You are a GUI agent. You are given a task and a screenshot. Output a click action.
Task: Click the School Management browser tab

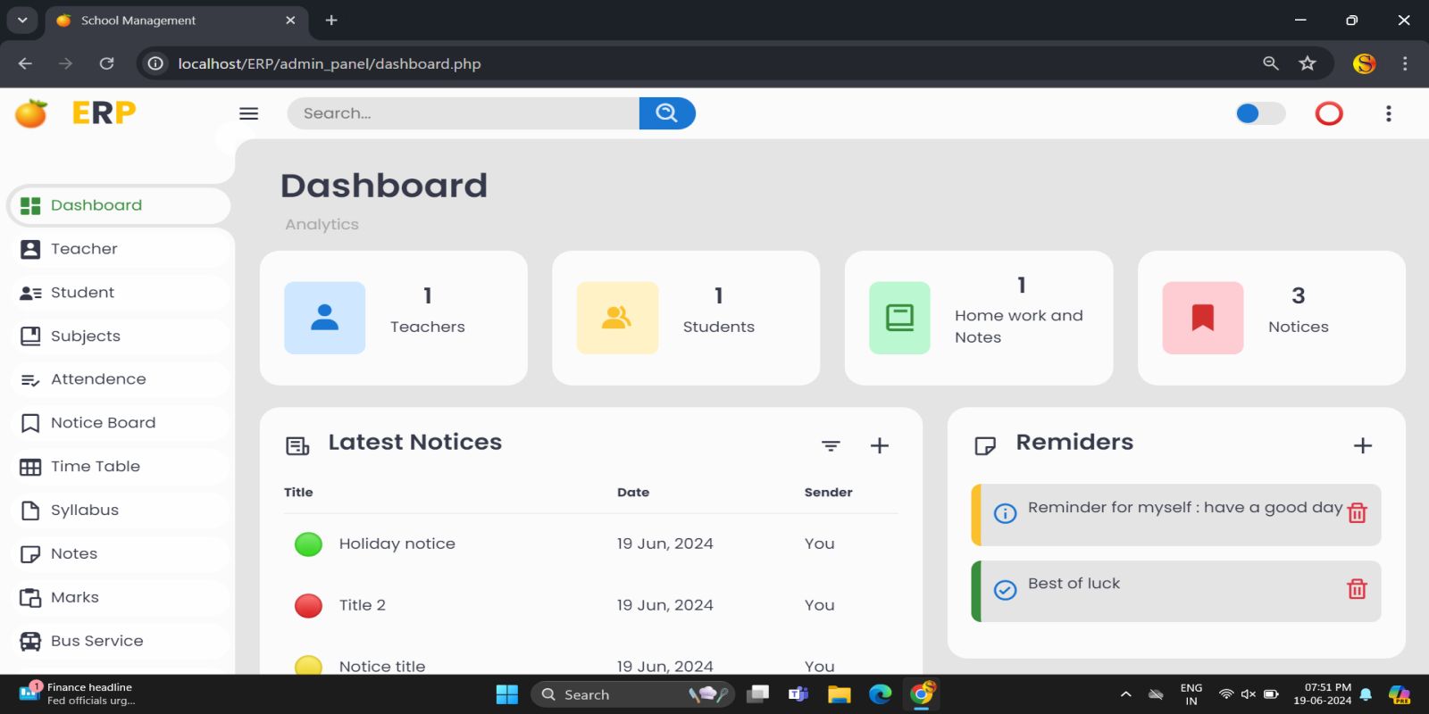point(176,21)
